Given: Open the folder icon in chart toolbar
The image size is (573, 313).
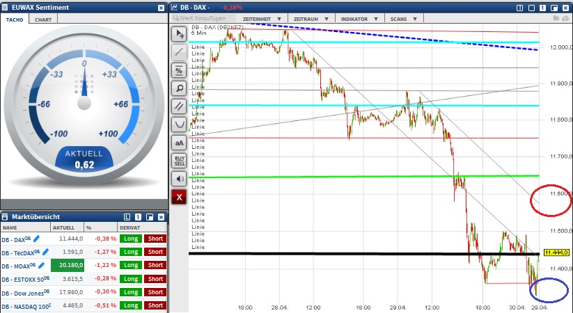Looking at the screenshot, I should 556,18.
